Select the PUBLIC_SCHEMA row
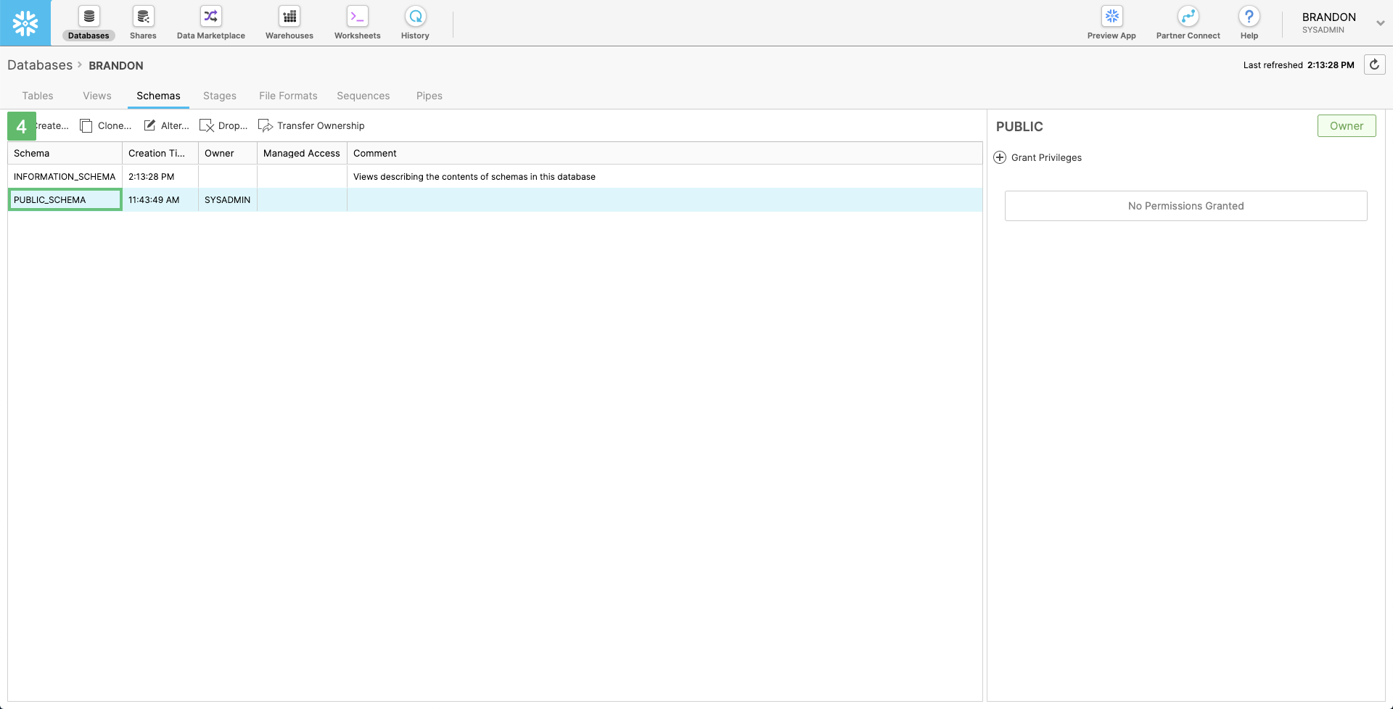This screenshot has width=1393, height=709. pyautogui.click(x=495, y=199)
